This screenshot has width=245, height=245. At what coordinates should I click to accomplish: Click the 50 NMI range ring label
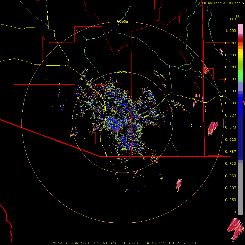[122, 72]
